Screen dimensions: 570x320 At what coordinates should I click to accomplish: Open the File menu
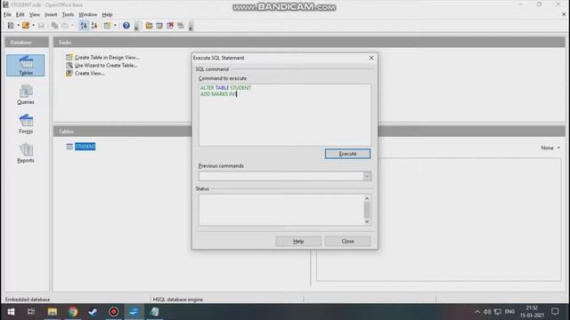point(7,14)
